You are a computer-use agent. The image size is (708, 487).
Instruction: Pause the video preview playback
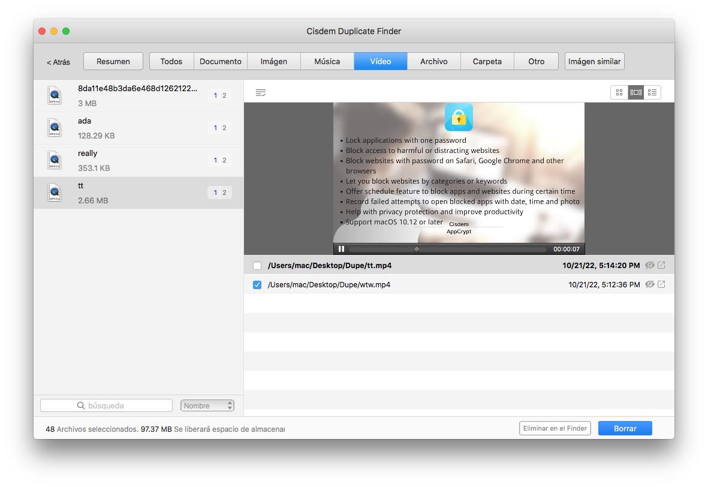coord(341,248)
